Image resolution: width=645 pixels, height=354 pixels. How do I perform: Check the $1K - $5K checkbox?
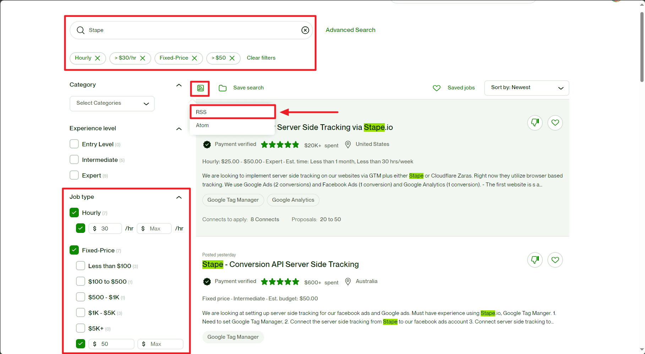click(x=81, y=313)
